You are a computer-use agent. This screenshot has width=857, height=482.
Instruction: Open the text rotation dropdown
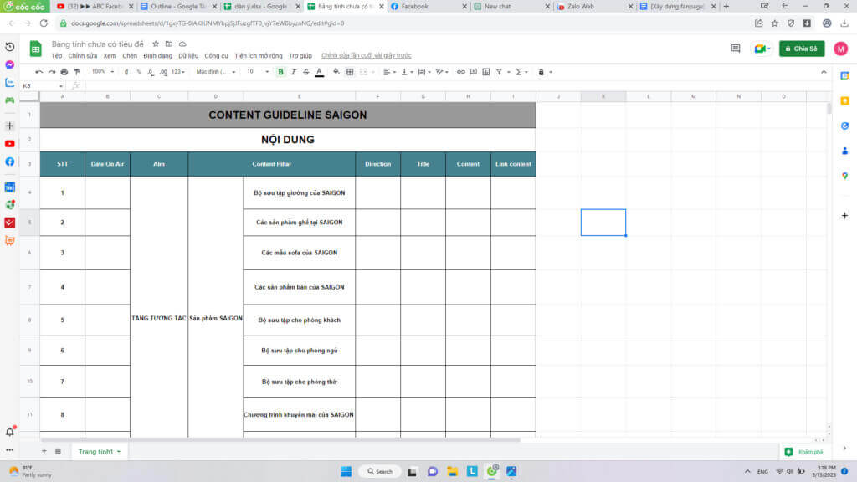click(442, 72)
